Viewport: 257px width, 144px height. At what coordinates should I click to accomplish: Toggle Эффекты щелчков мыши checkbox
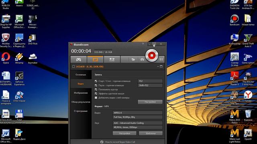tap(96, 94)
